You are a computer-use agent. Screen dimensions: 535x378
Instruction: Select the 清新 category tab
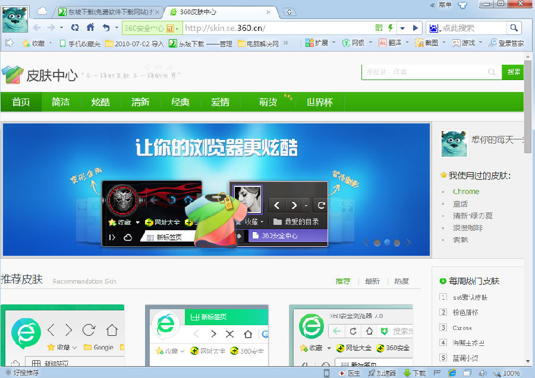(140, 102)
